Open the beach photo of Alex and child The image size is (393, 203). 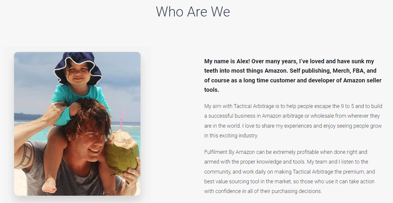pyautogui.click(x=77, y=124)
